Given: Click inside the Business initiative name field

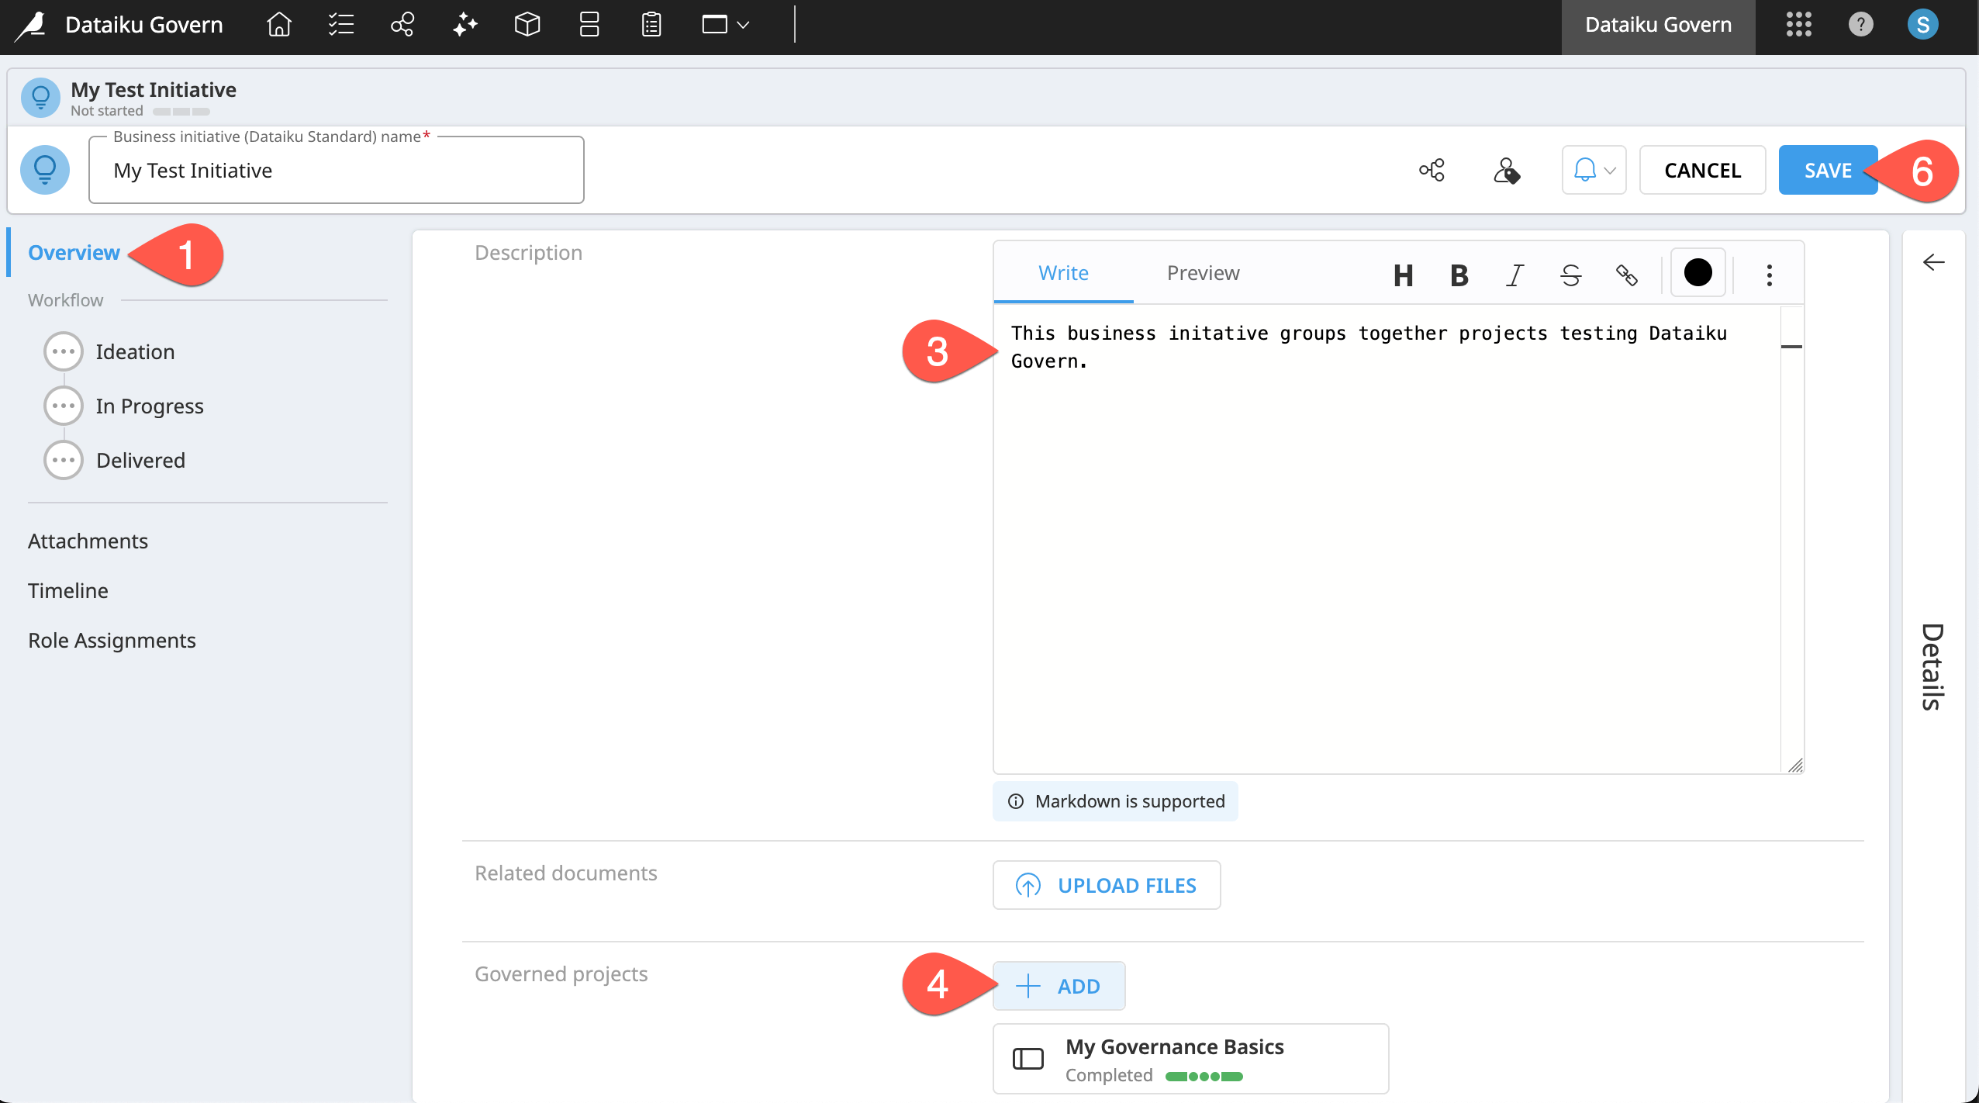Looking at the screenshot, I should pyautogui.click(x=335, y=170).
